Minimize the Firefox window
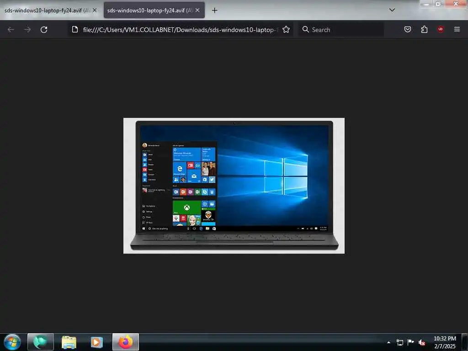468x351 pixels. (426, 4)
